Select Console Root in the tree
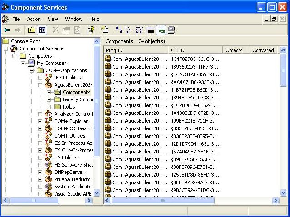The height and width of the screenshot is (217, 290). click(x=25, y=41)
